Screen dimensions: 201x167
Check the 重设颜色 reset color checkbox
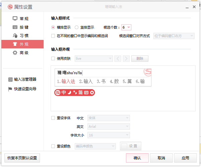[53, 146]
